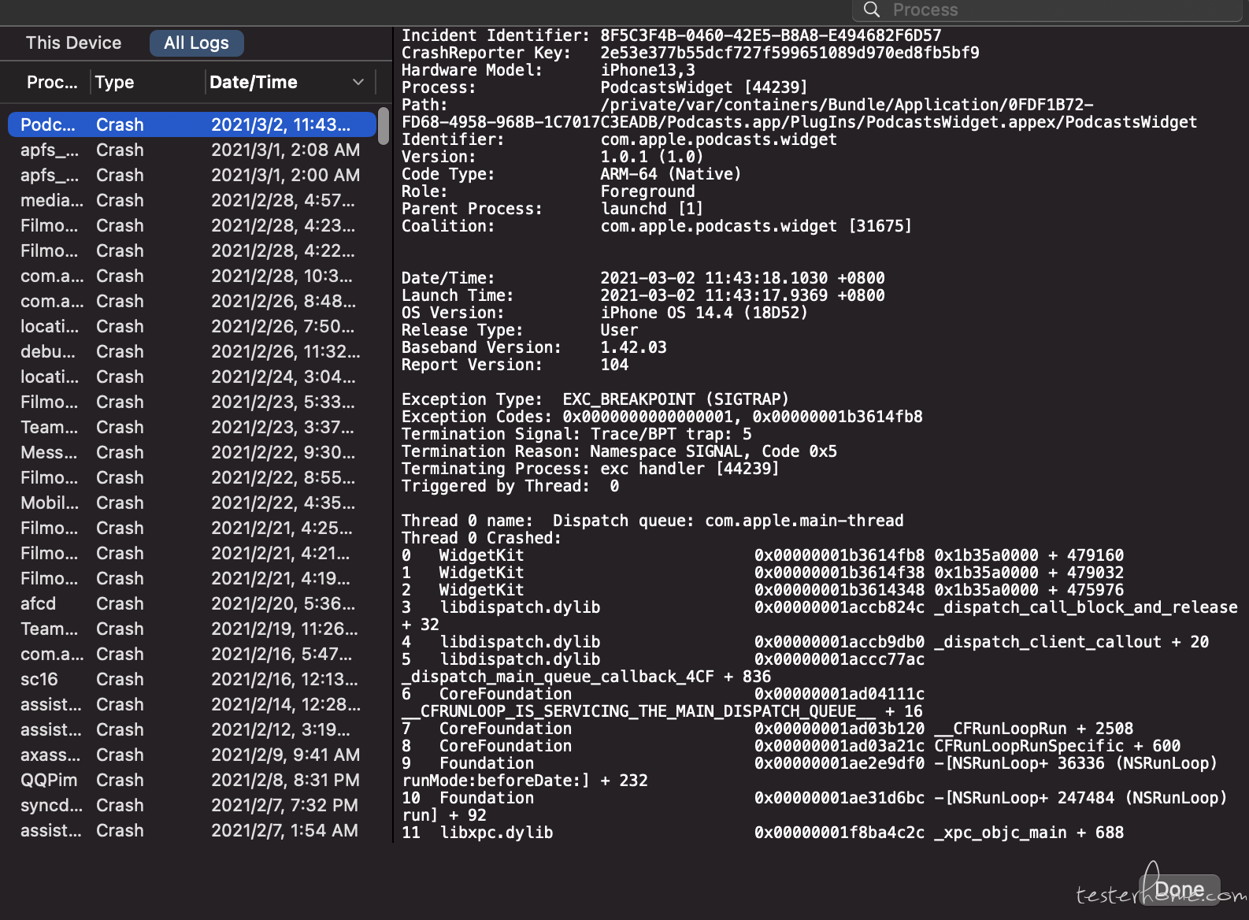Select com.a... crash log 2021/2/28, 10:3
The image size is (1249, 920).
point(192,276)
